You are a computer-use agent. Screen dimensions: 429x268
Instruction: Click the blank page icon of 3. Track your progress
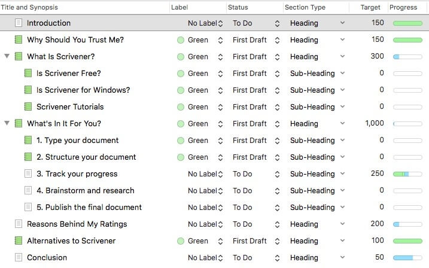click(x=28, y=173)
